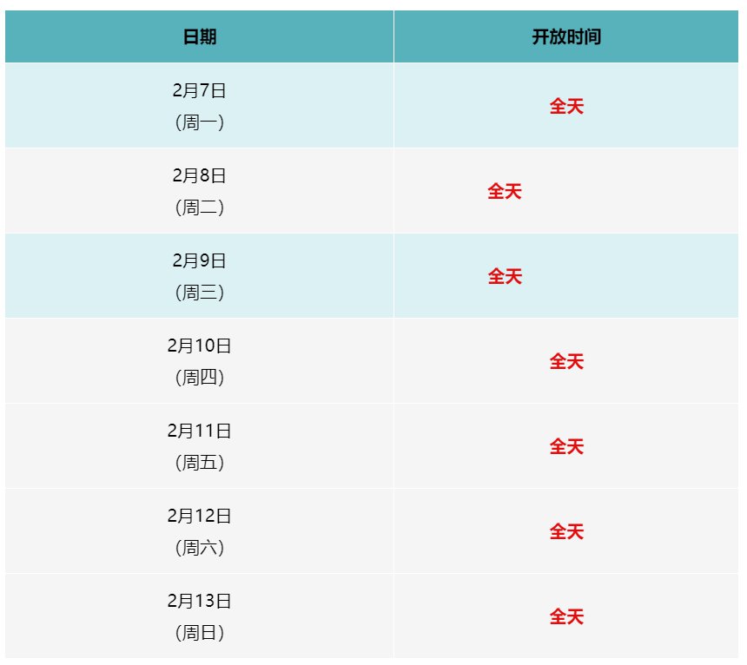Select the 2月8日 date text

(200, 175)
